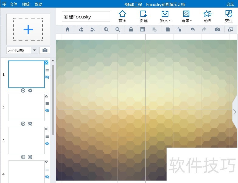Image resolution: width=238 pixels, height=183 pixels.
Task: Open the 交互 interaction tool
Action: pyautogui.click(x=229, y=16)
